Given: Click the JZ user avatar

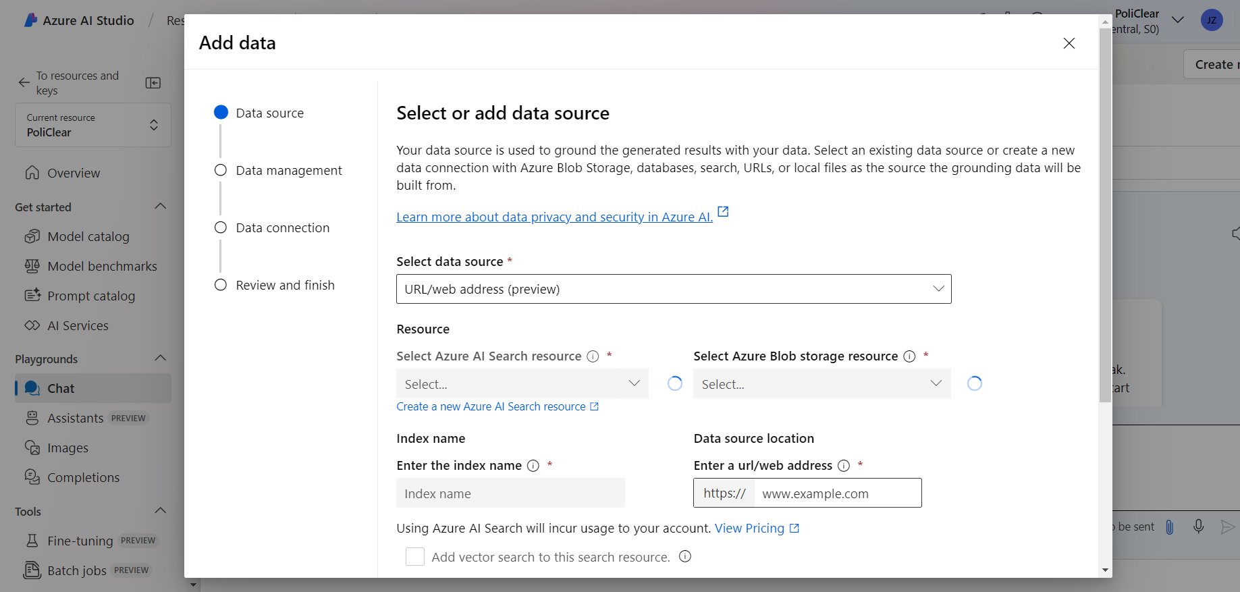Looking at the screenshot, I should pos(1212,20).
